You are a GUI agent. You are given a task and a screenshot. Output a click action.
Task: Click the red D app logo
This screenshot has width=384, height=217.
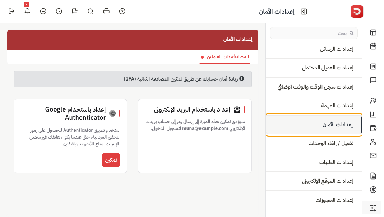357,12
